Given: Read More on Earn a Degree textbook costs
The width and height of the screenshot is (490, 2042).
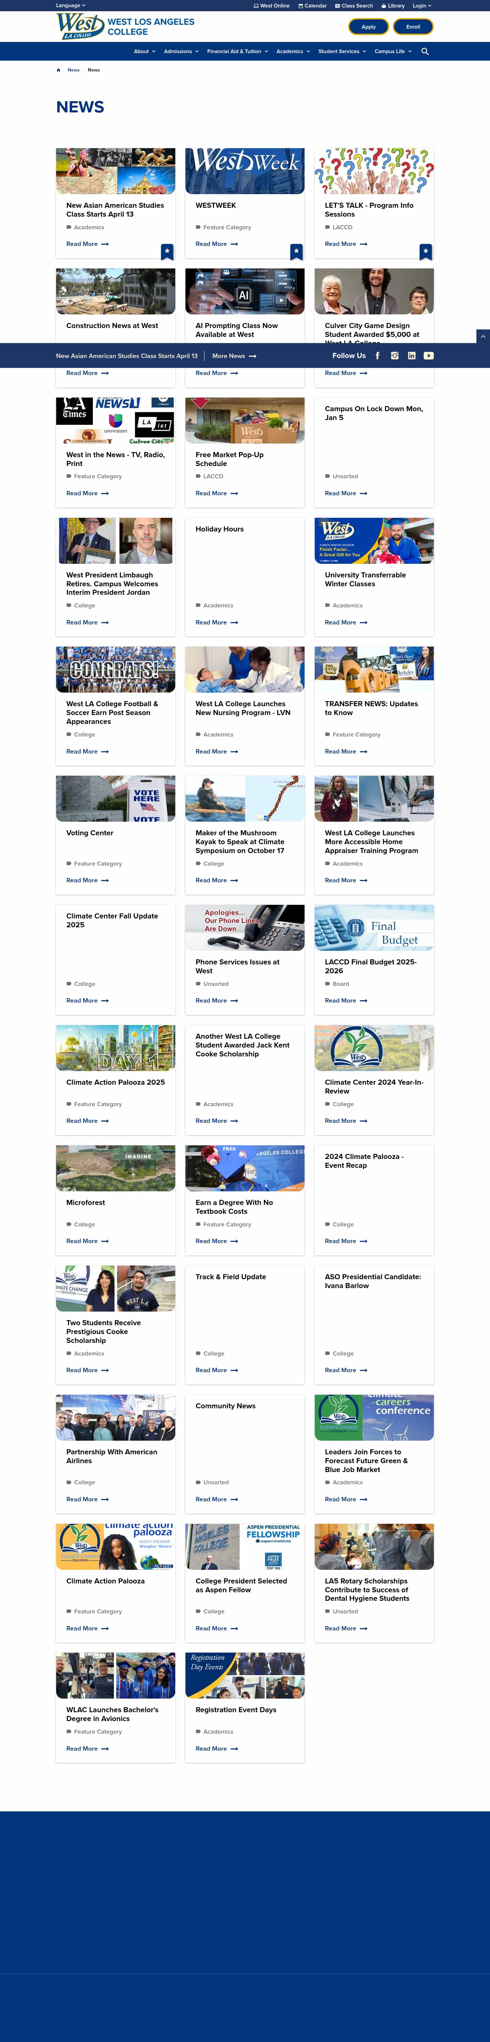Looking at the screenshot, I should 217,1241.
